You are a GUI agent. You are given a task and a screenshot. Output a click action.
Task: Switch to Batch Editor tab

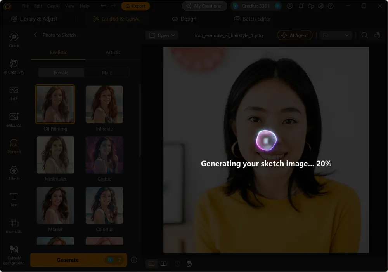(x=253, y=19)
